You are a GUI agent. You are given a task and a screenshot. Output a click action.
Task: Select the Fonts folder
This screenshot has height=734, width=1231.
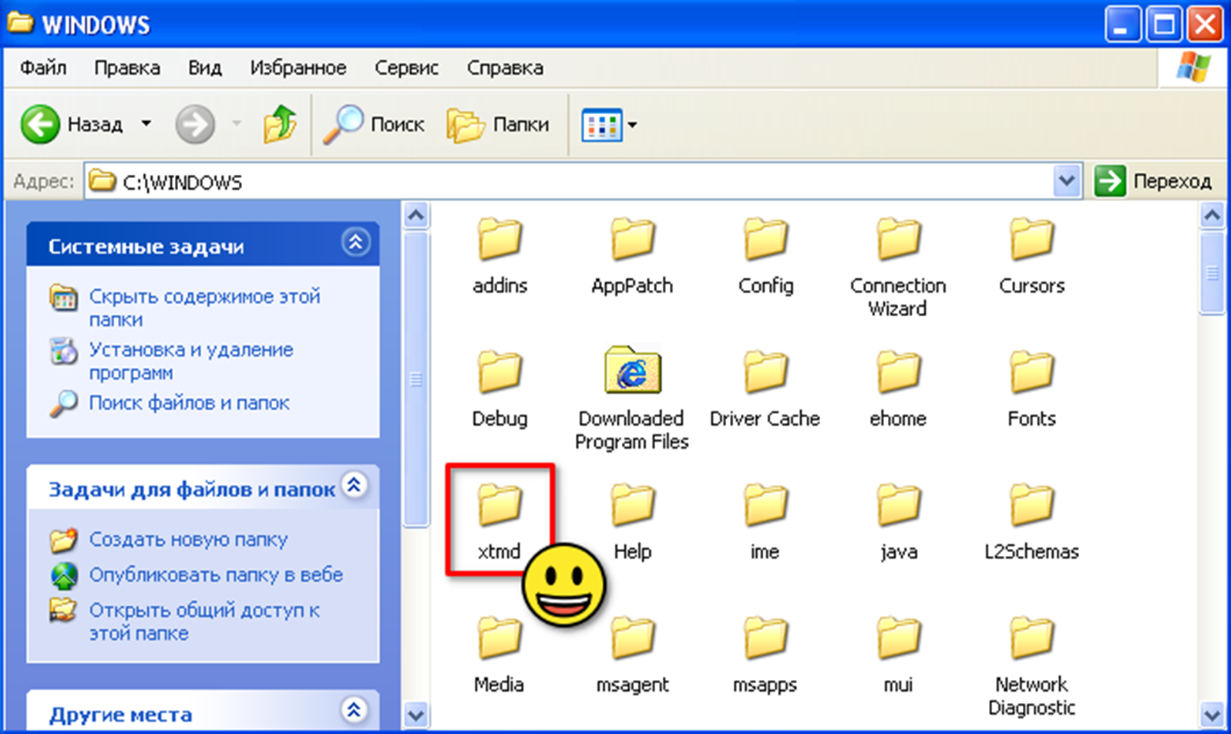[x=1031, y=389]
